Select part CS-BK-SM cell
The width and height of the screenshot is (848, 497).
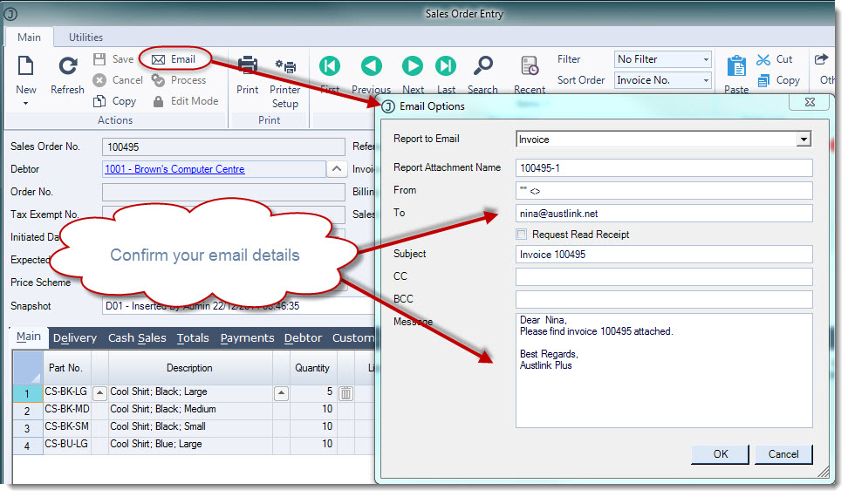click(x=67, y=426)
